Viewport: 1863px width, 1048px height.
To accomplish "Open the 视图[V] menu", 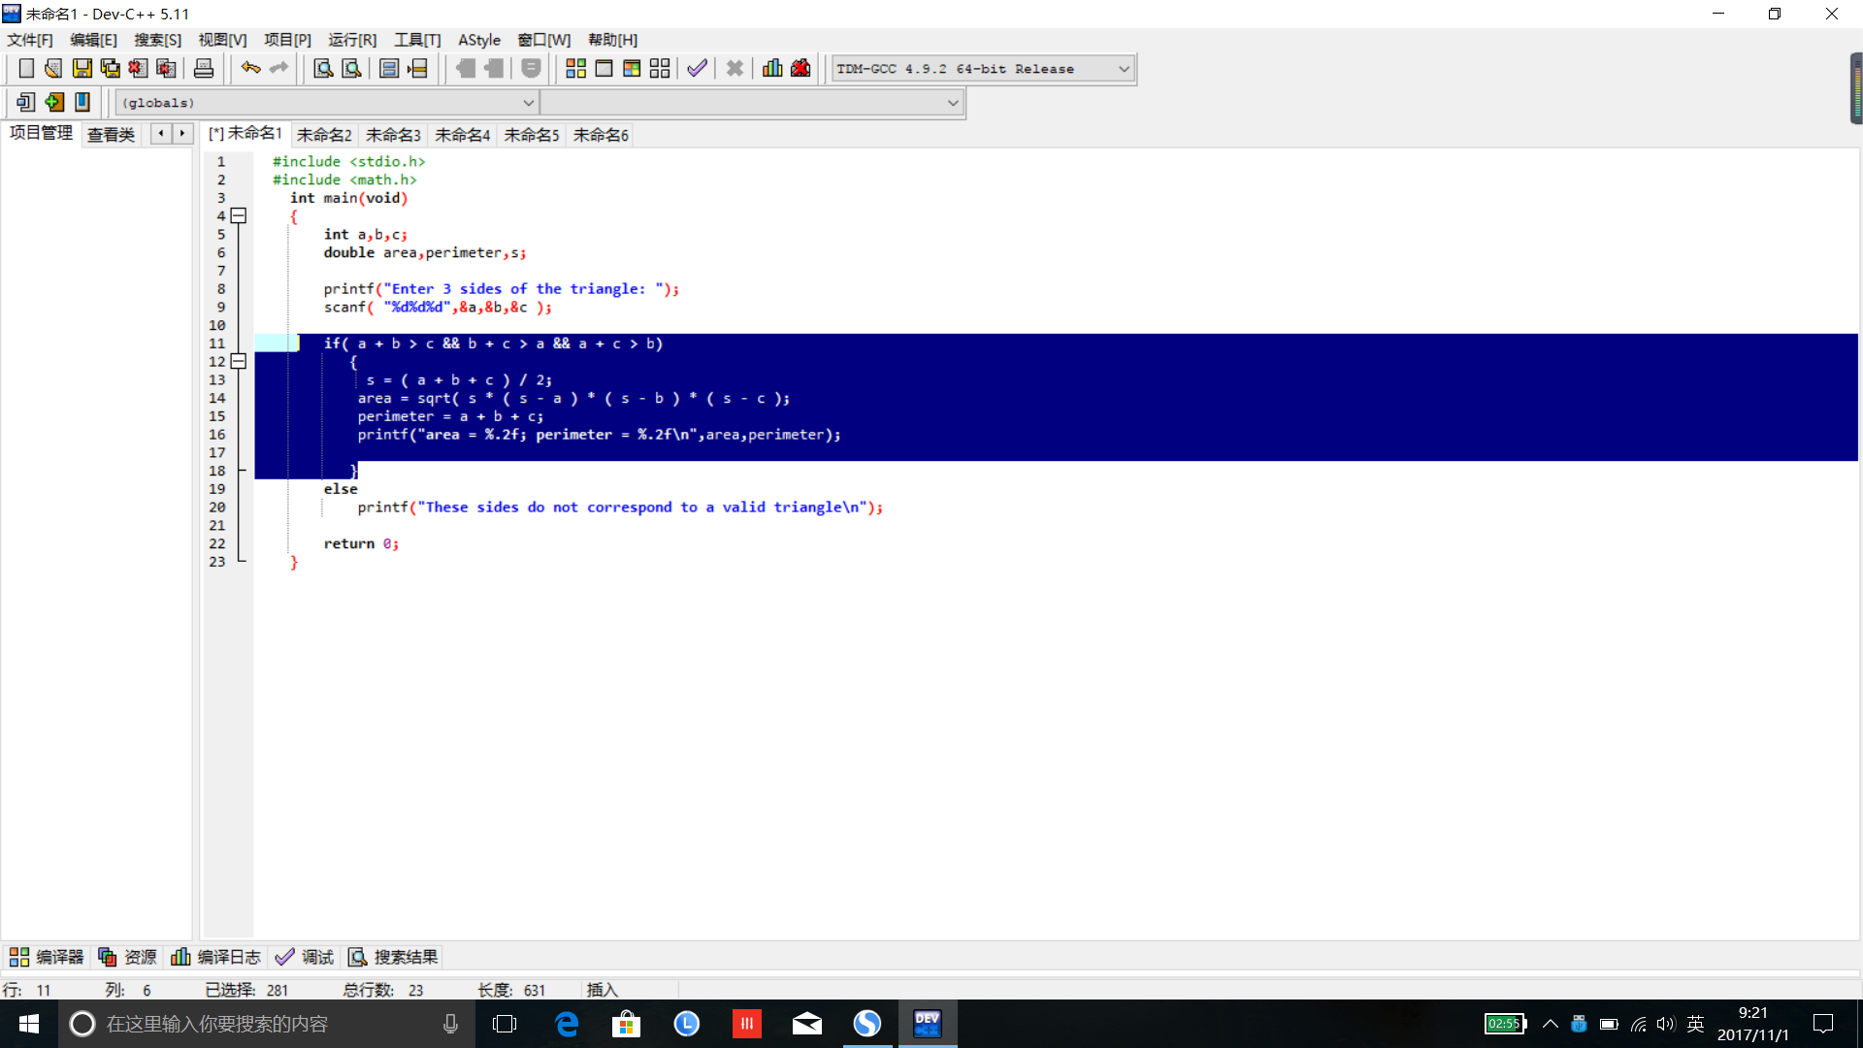I will tap(222, 40).
